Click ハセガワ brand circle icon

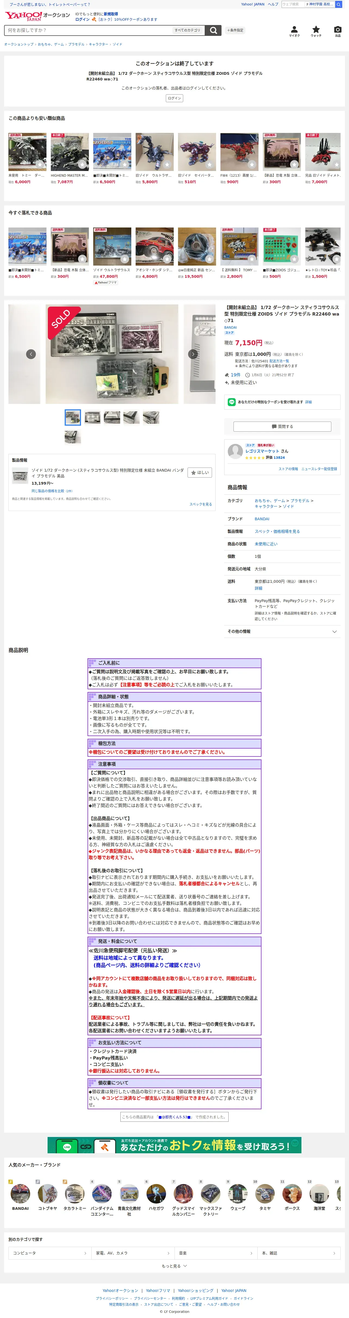pos(156,1194)
